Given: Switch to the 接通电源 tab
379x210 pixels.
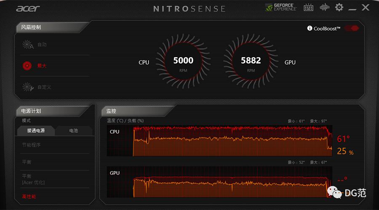Looking at the screenshot, I should 36,131.
